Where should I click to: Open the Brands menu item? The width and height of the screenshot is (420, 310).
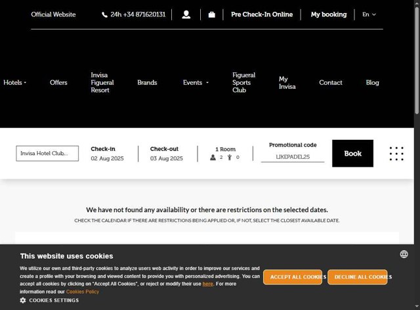(147, 83)
